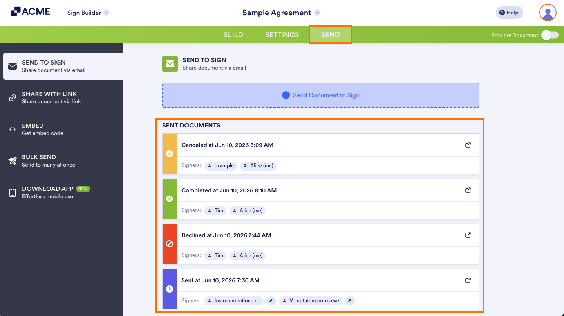Click 'Declined at Jun 10, 2026 7:44 AM'
This screenshot has height=316, width=564.
(226, 235)
